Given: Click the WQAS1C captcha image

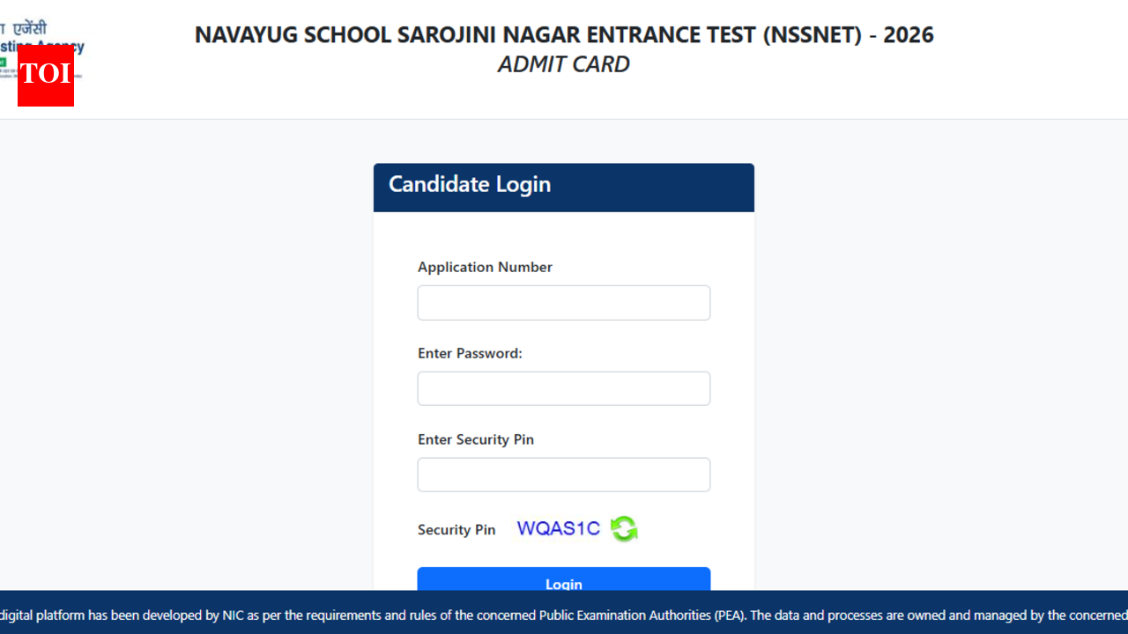Looking at the screenshot, I should (x=558, y=528).
